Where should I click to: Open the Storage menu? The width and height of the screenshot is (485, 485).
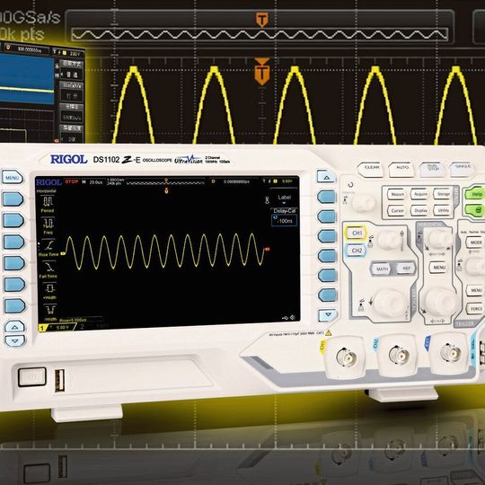pyautogui.click(x=443, y=194)
